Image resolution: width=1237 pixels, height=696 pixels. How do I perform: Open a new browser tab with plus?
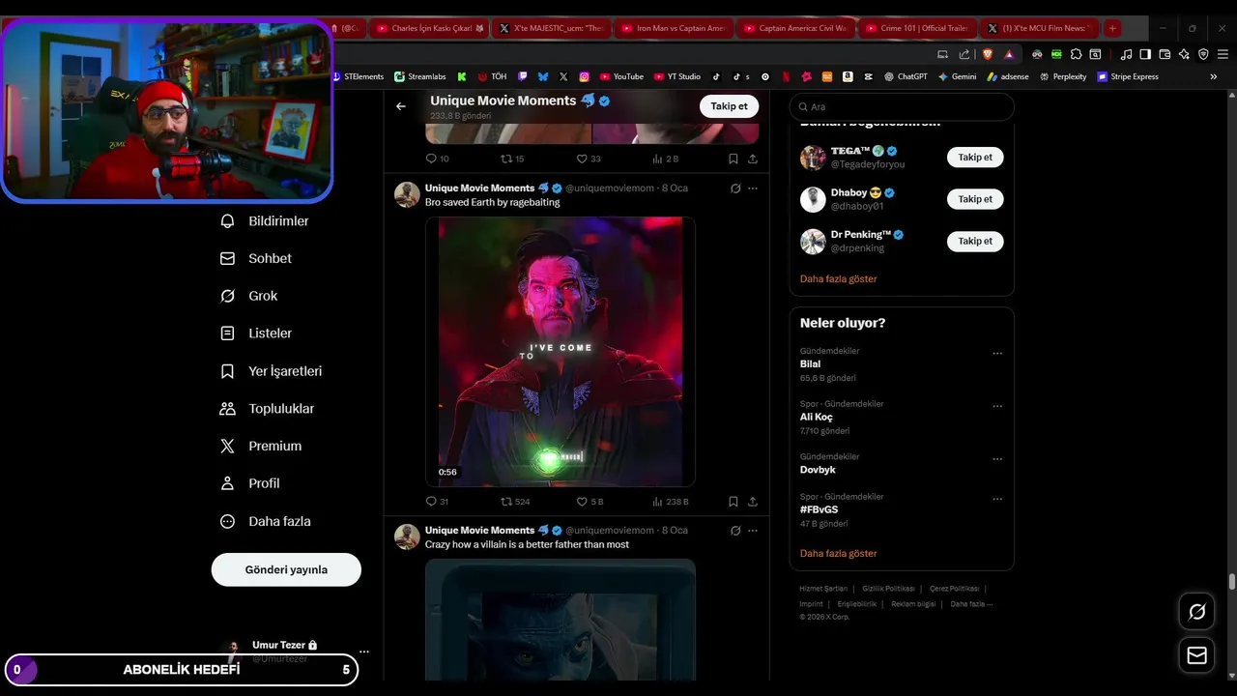click(1112, 28)
